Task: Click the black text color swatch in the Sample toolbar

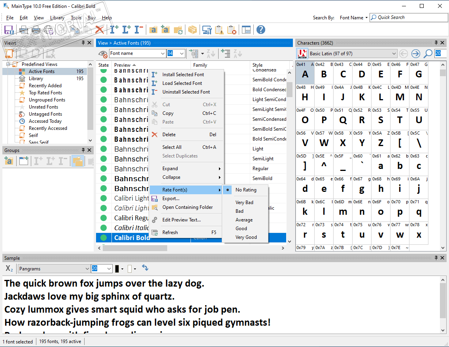Action: coord(117,268)
